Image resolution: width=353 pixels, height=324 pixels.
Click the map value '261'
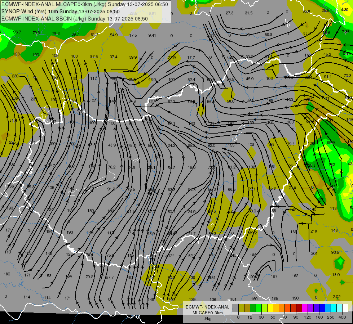tap(291, 166)
